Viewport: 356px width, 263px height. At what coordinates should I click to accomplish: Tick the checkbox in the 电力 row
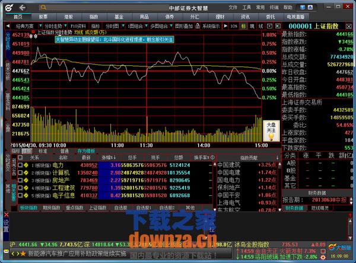pos(20,165)
